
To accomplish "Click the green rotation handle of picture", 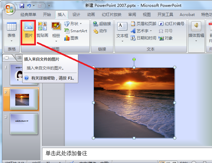I will click(134, 59).
